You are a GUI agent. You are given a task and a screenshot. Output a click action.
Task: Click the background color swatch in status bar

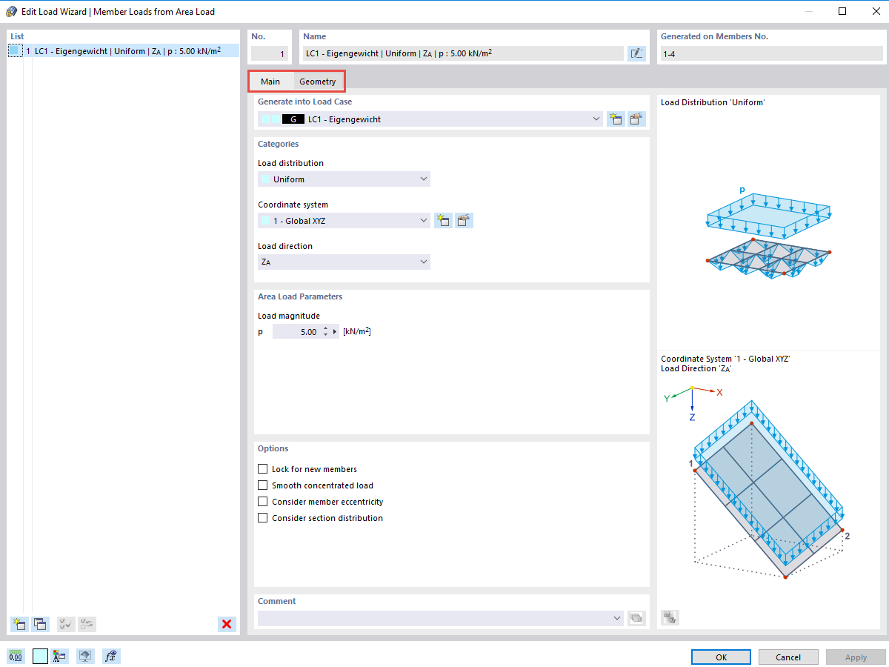click(x=40, y=656)
